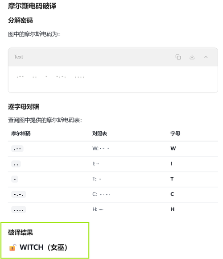Screen dimensions: 223x259
Task: Select the text "图中的摩尔斯电码为:"
Action: click(34, 34)
